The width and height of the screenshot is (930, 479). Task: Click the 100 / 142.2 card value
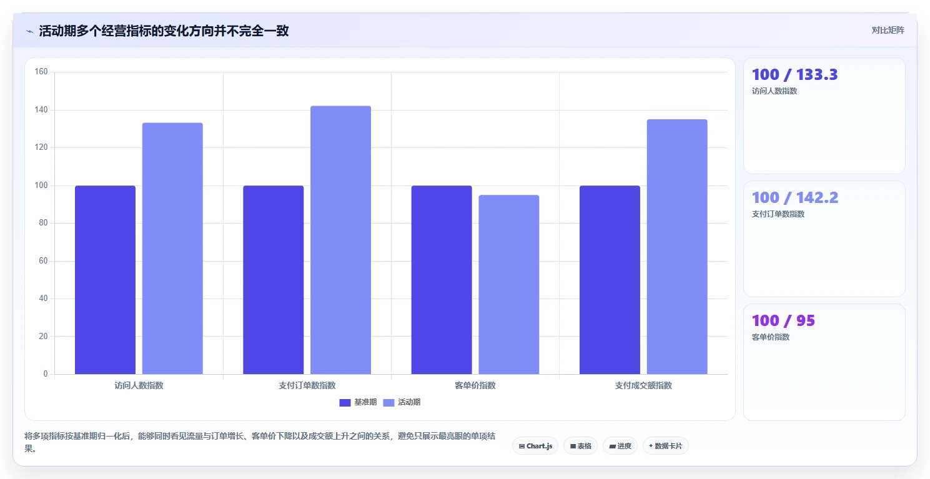(795, 198)
